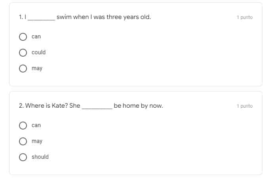Click the 'can' label text under question 1

(36, 37)
